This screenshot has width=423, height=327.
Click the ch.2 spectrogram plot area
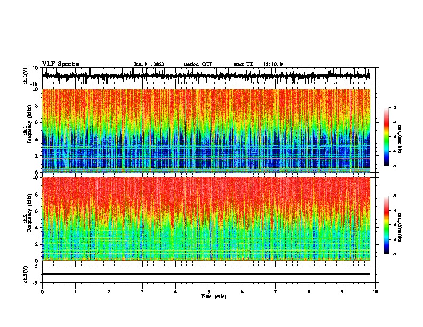coord(206,219)
